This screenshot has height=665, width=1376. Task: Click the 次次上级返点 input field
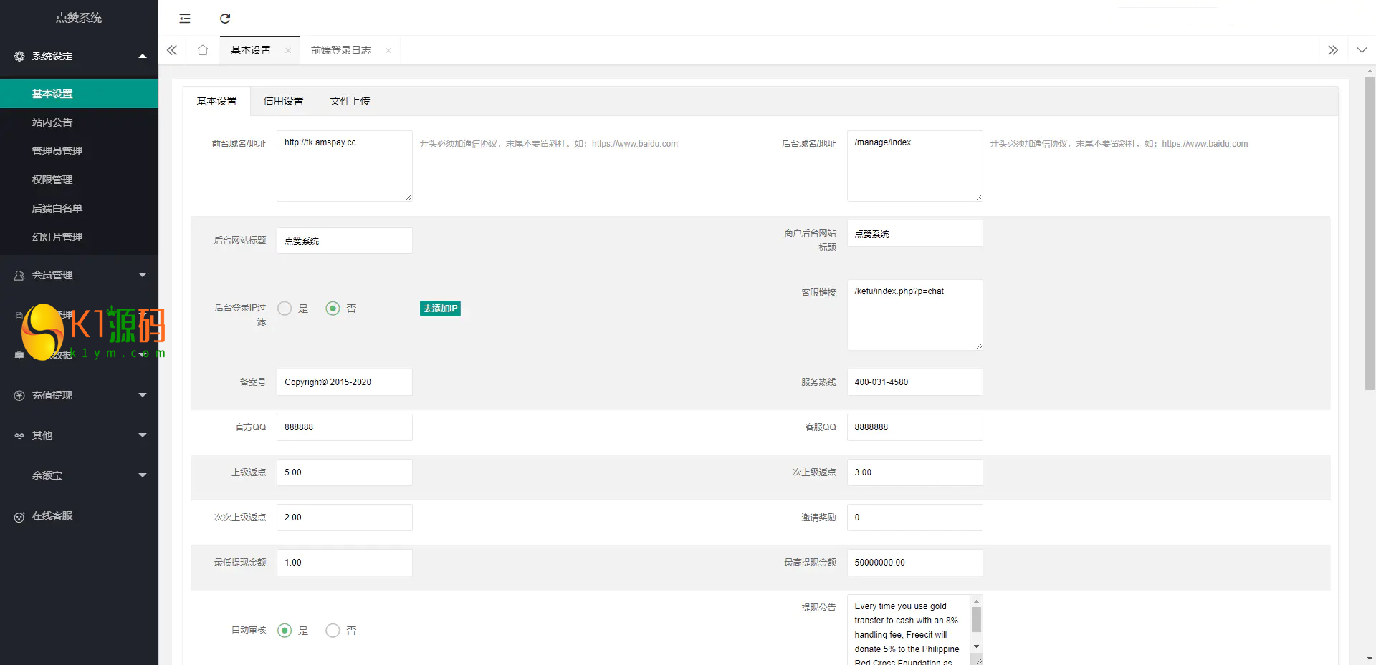[x=345, y=518]
